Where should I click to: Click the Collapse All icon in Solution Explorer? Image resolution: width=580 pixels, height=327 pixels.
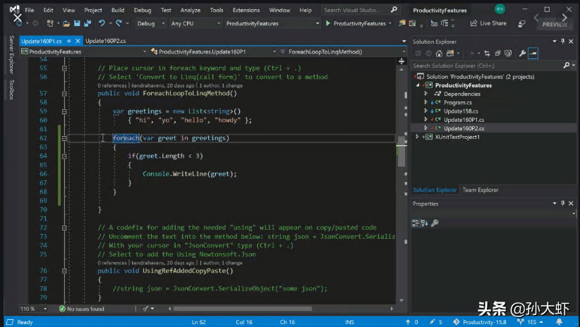tap(498, 54)
